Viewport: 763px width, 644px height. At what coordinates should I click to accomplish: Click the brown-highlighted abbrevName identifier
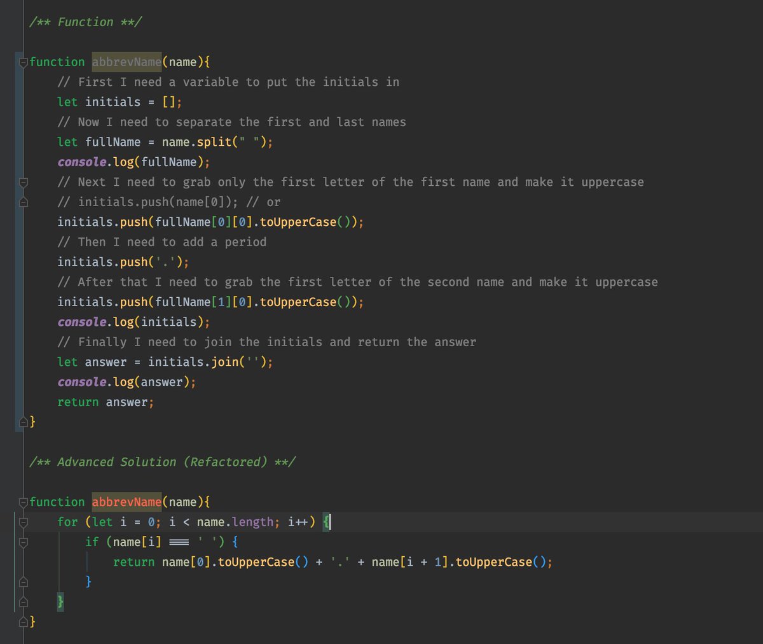(x=127, y=62)
